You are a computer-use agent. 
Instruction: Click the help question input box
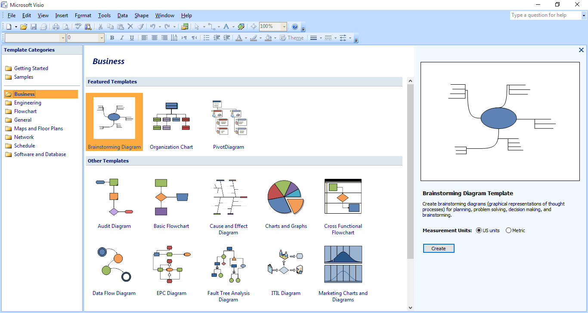pos(545,15)
